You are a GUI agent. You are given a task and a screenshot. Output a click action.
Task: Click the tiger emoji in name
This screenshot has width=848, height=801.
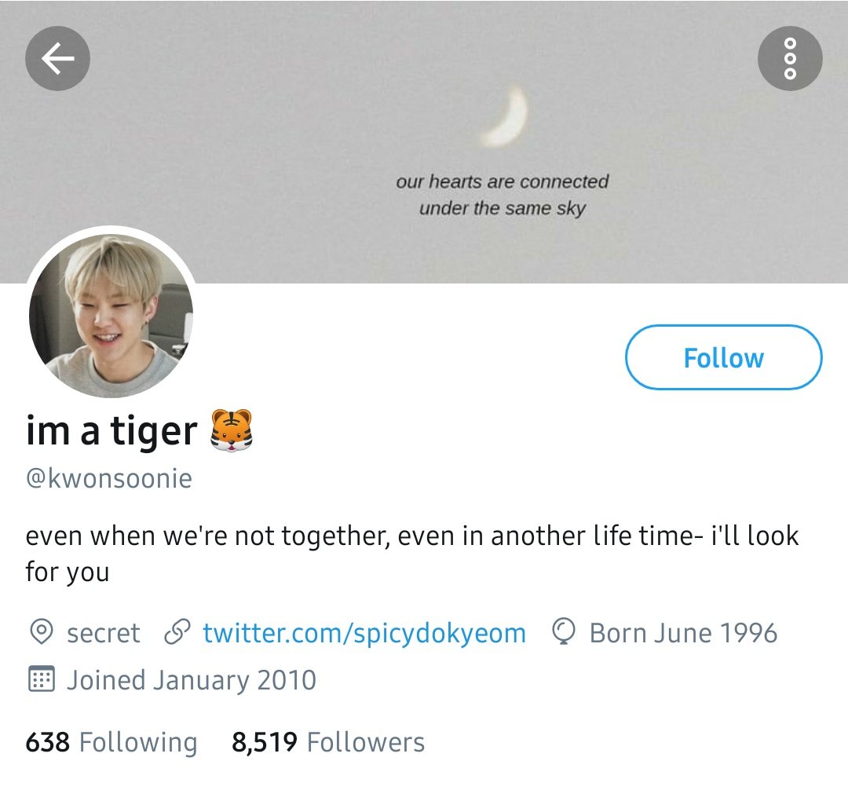click(232, 430)
